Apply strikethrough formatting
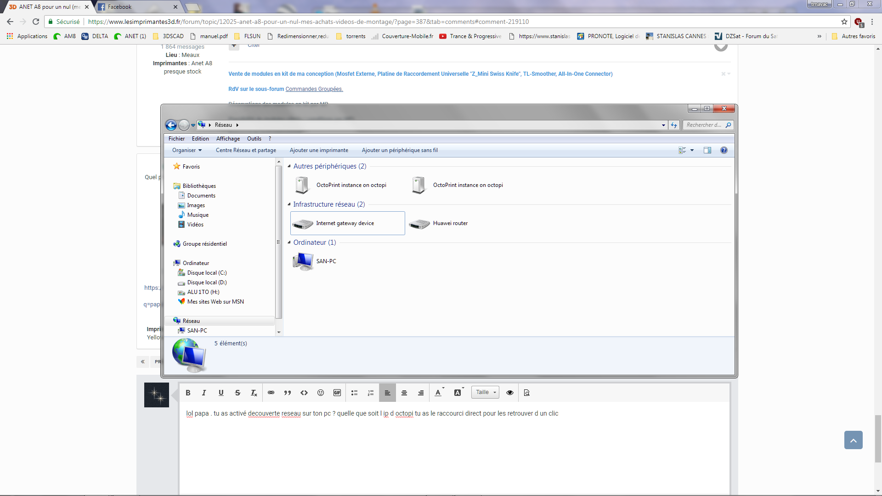Image resolution: width=882 pixels, height=496 pixels. click(x=237, y=393)
